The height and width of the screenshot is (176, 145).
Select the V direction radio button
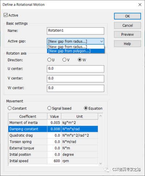(64, 60)
